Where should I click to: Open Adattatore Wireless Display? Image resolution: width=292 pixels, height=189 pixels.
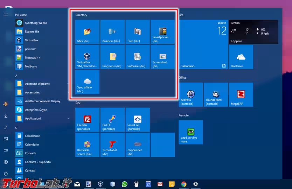pyautogui.click(x=42, y=101)
